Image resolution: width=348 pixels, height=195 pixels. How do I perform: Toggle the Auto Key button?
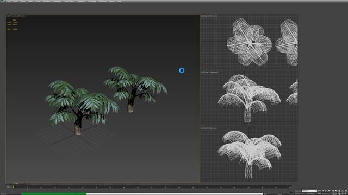coord(297,191)
